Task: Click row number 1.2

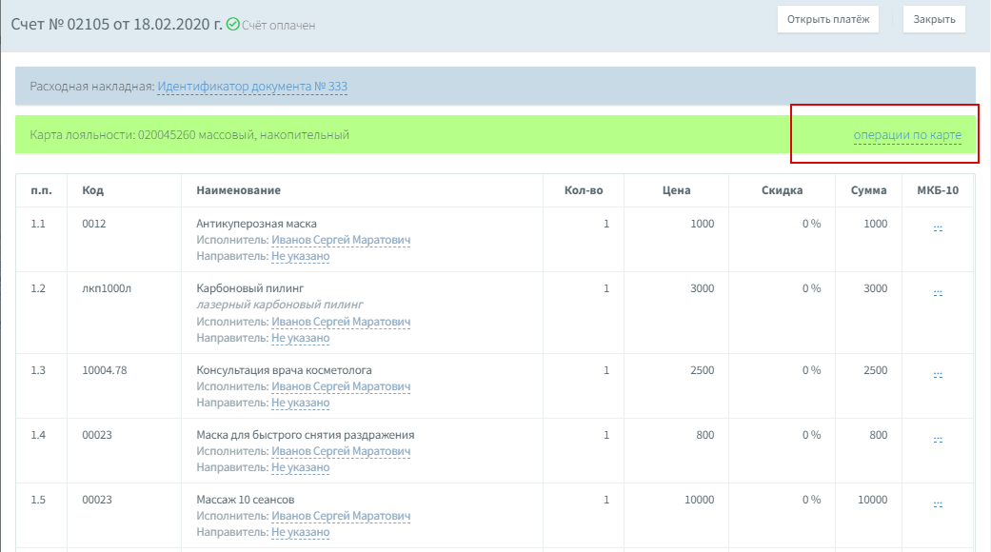Action: tap(38, 288)
